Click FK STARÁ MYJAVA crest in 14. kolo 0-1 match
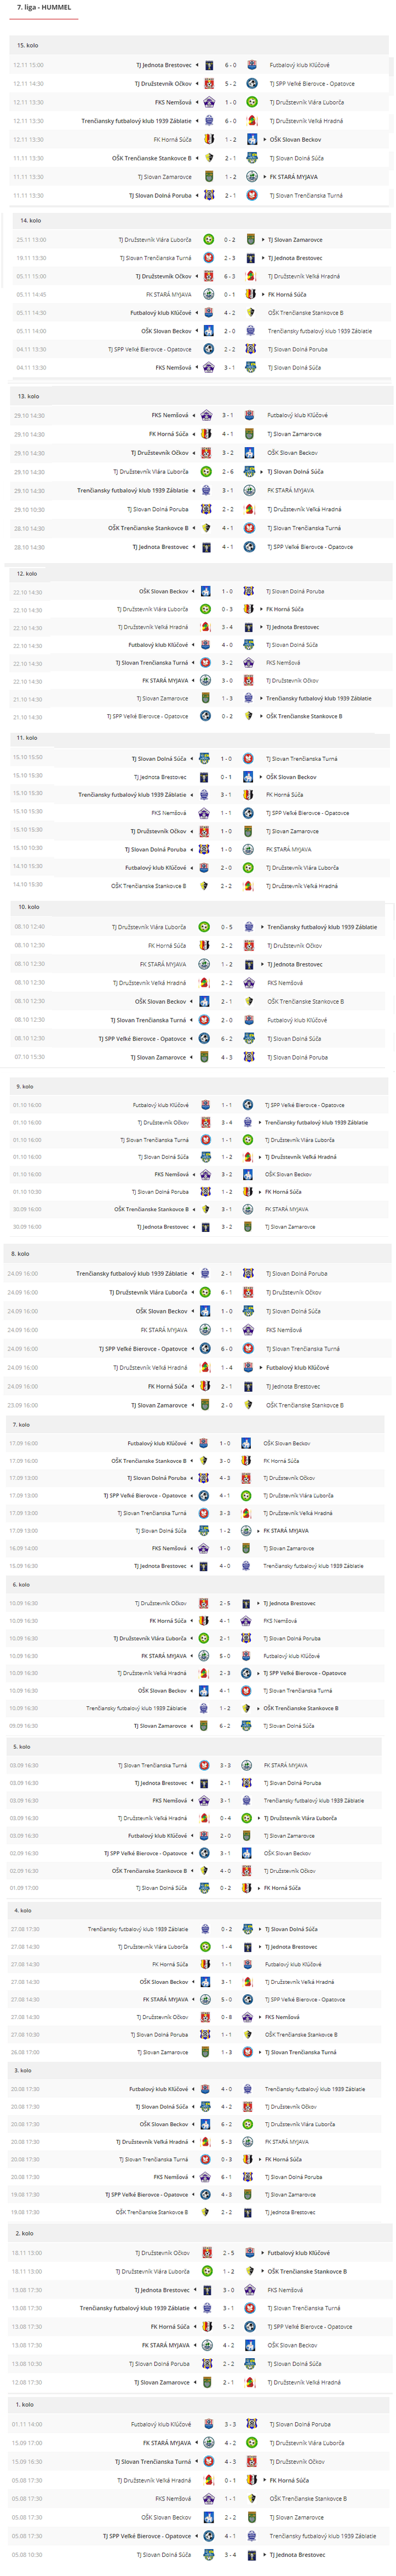Image resolution: width=396 pixels, height=2576 pixels. [x=208, y=295]
